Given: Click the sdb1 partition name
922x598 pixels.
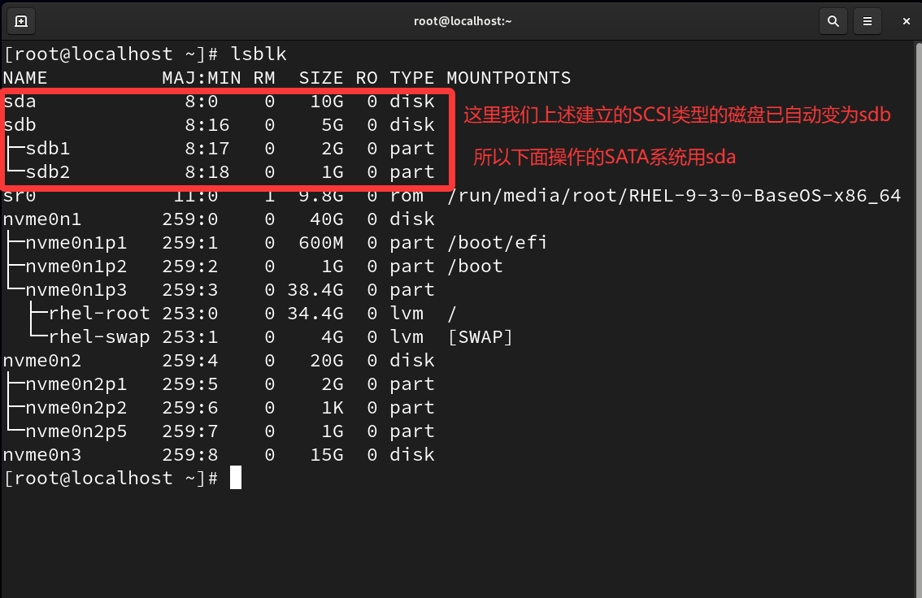Looking at the screenshot, I should pyautogui.click(x=48, y=149).
